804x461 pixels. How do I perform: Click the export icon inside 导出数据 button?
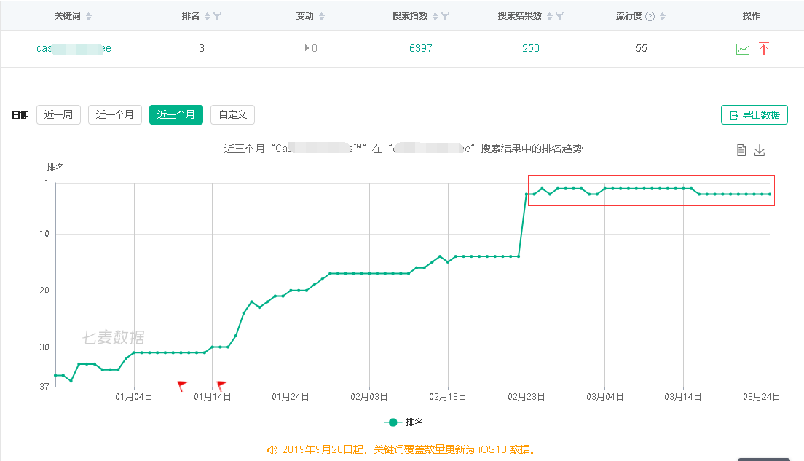coord(734,114)
